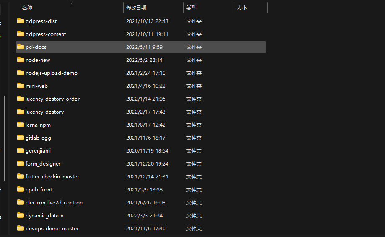Select the devops-demo-master folder name
The width and height of the screenshot is (385, 237).
pos(52,229)
